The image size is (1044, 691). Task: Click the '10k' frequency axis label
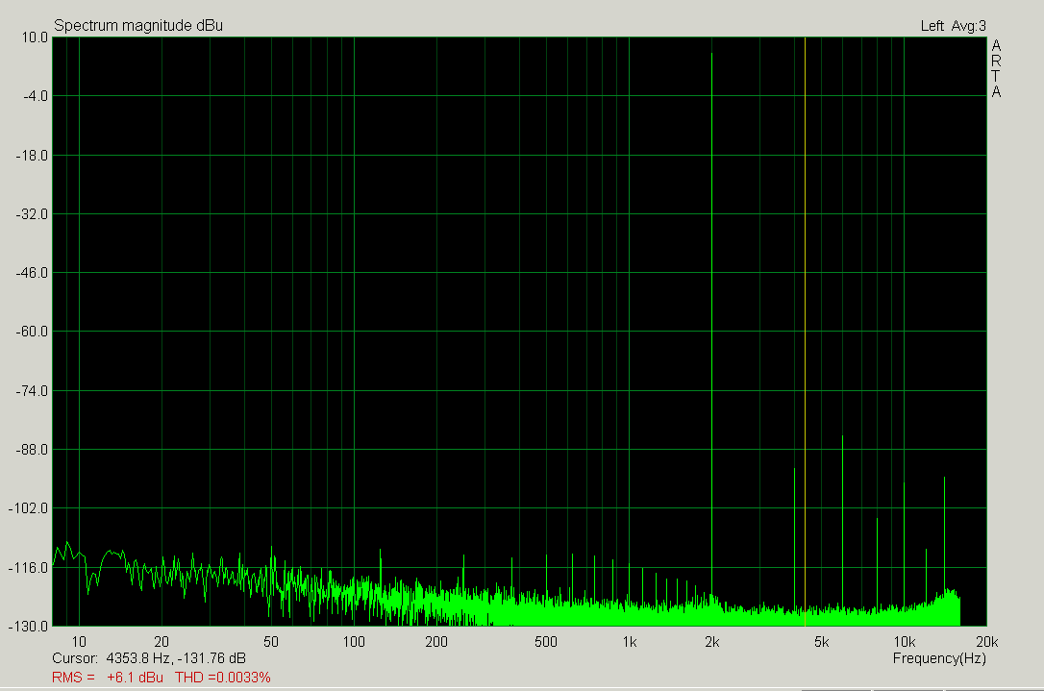coord(905,642)
